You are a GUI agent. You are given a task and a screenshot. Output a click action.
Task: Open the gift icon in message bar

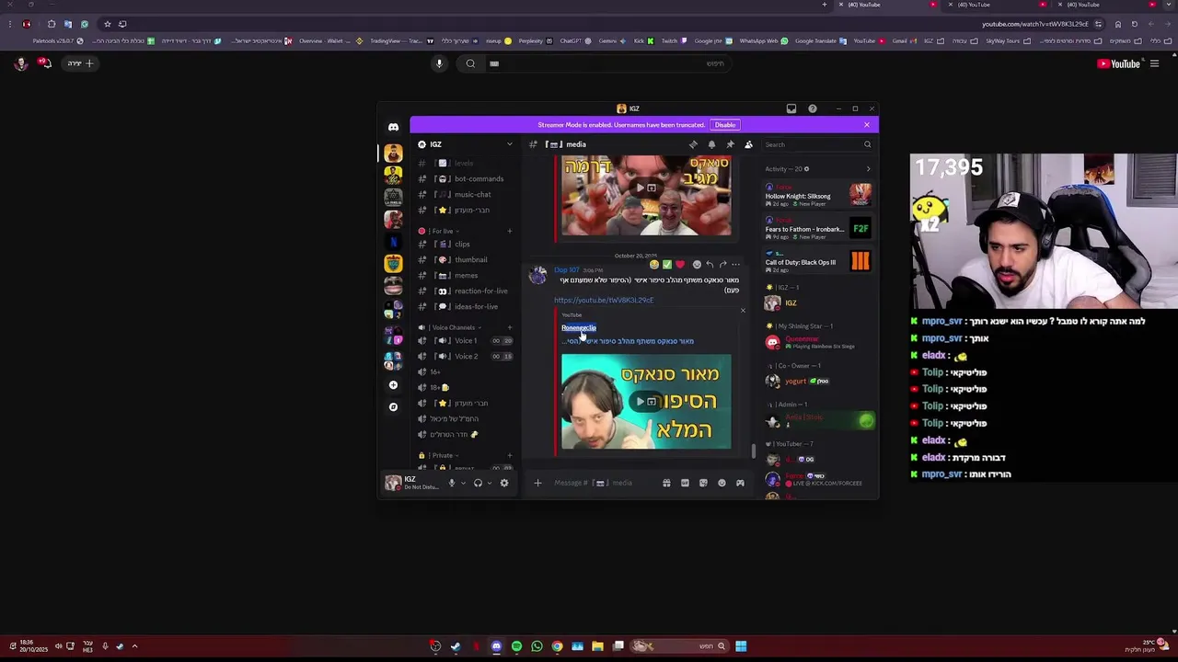coord(666,483)
